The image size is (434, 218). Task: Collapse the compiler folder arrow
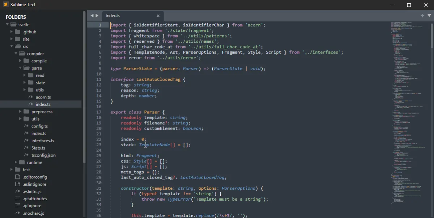click(x=16, y=54)
